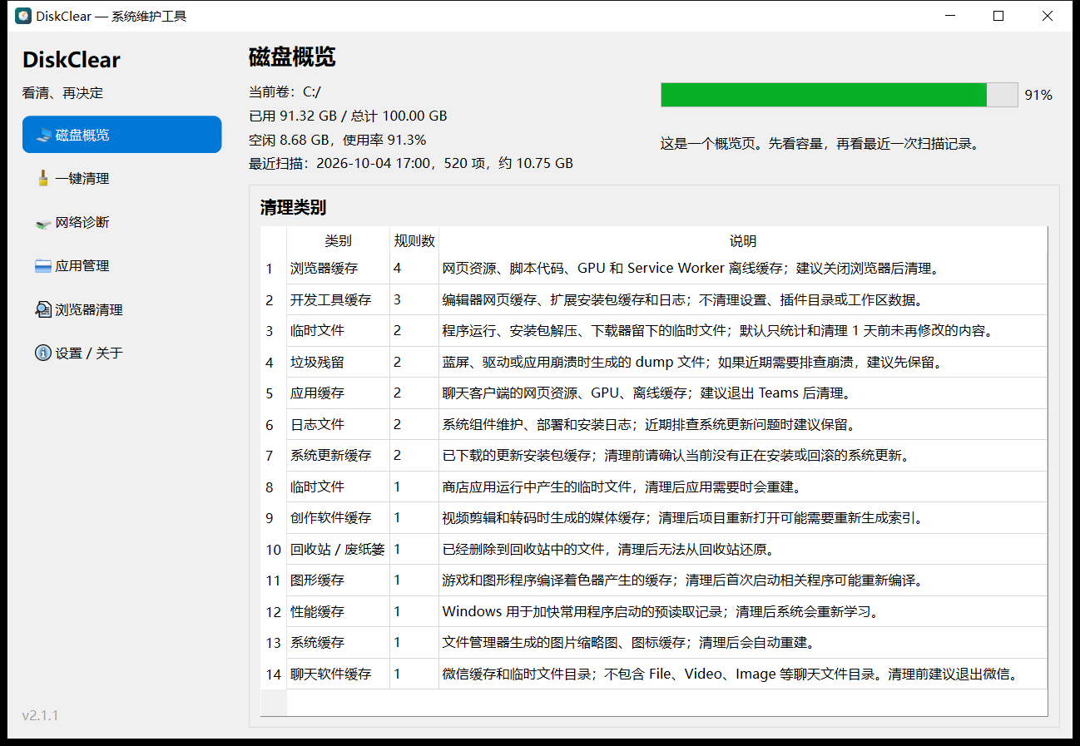1080x746 pixels.
Task: Select row header number 14
Action: click(x=274, y=674)
